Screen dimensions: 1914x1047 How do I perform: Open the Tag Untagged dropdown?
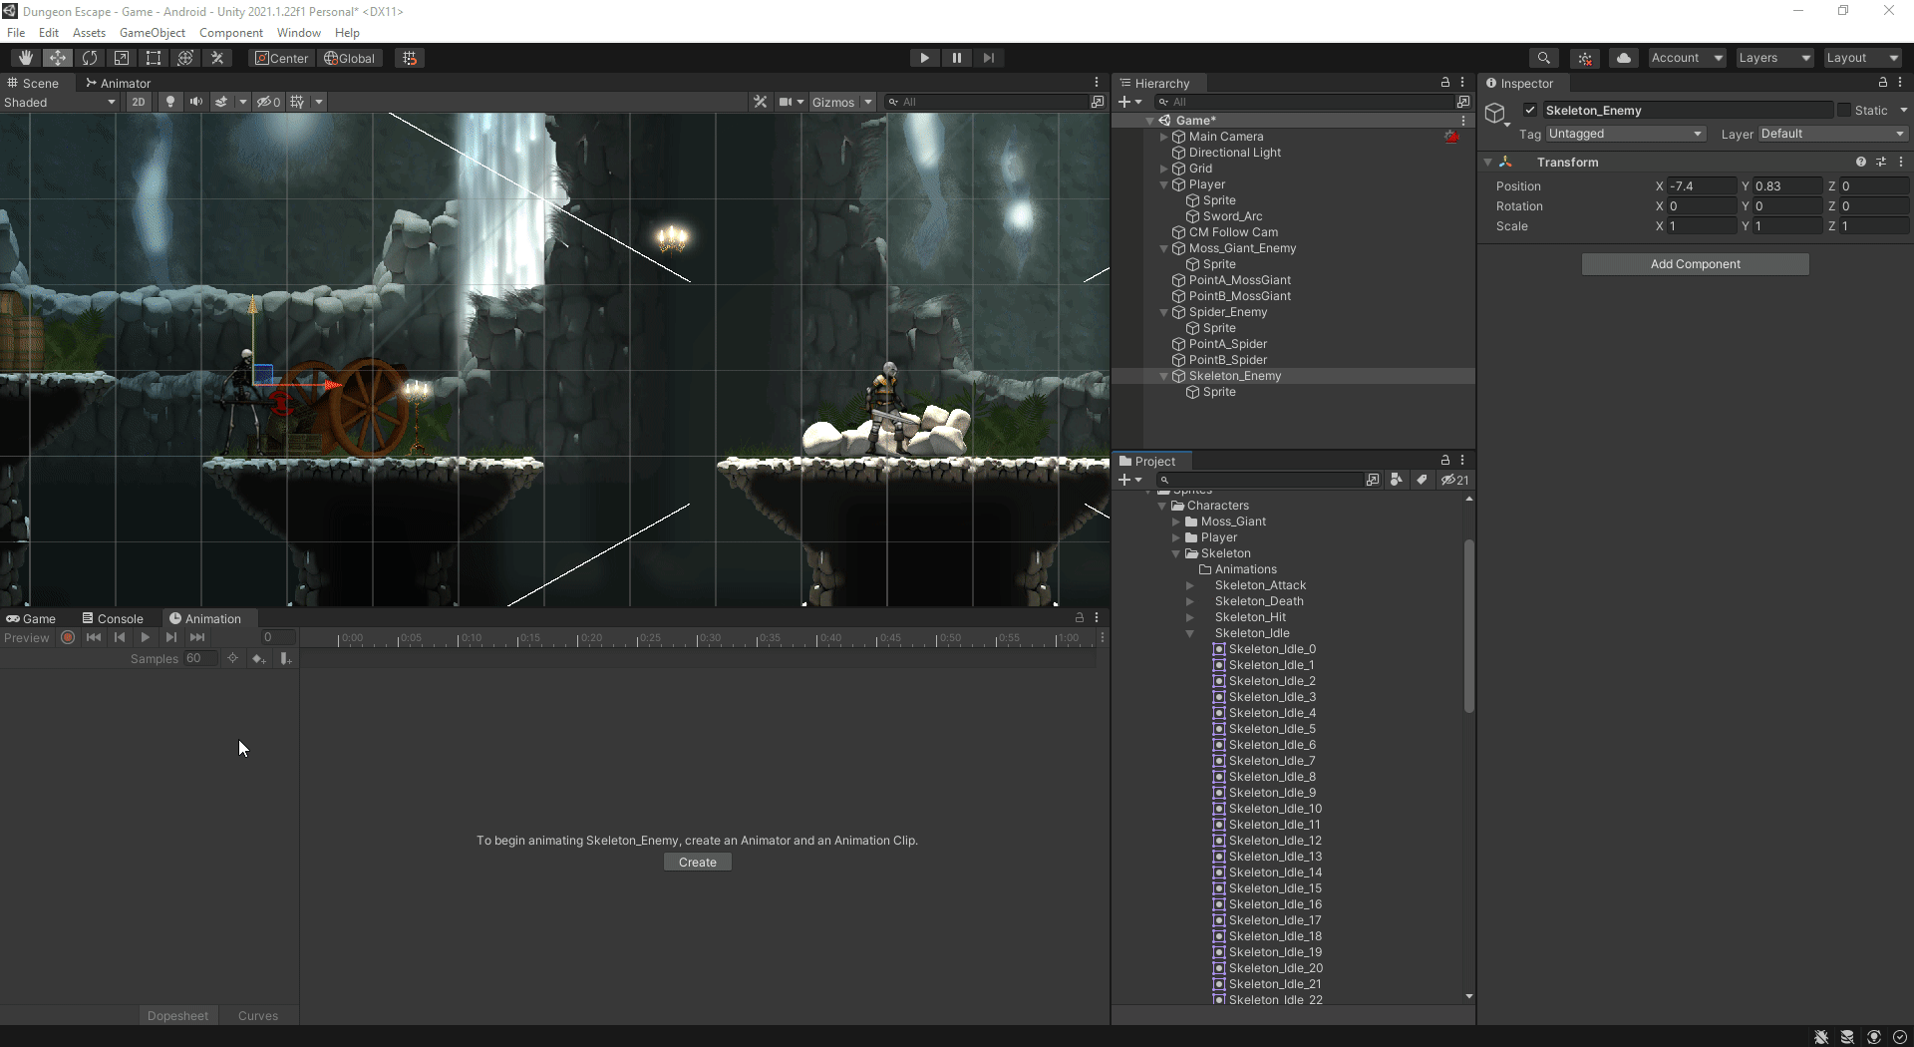pyautogui.click(x=1625, y=134)
